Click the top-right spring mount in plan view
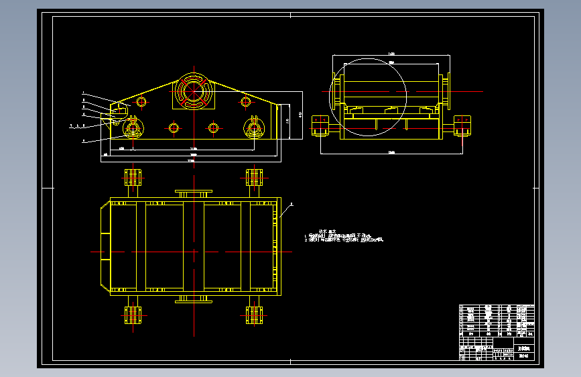This screenshot has width=581, height=377. [x=254, y=178]
